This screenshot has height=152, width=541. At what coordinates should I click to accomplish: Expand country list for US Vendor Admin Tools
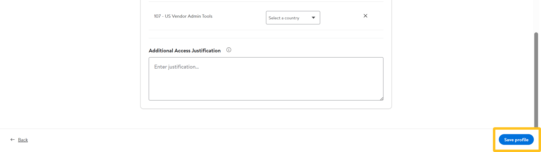click(293, 18)
